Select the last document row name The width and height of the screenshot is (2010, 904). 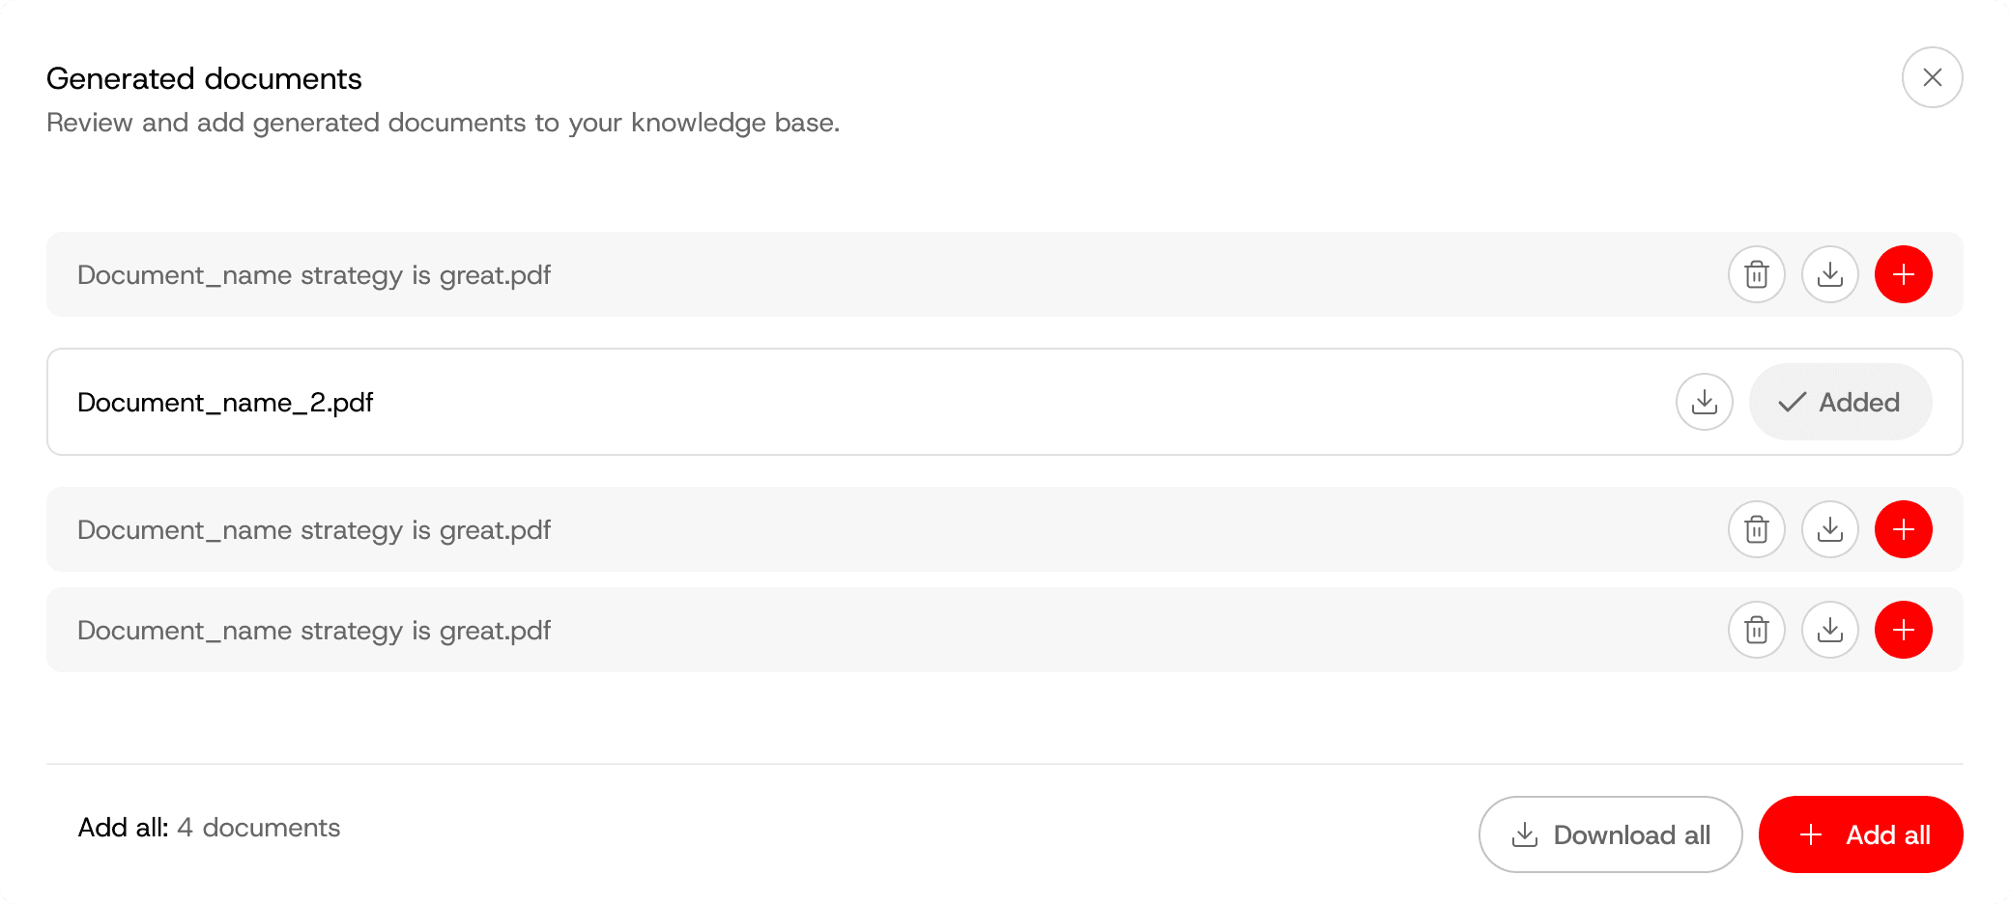pos(314,631)
